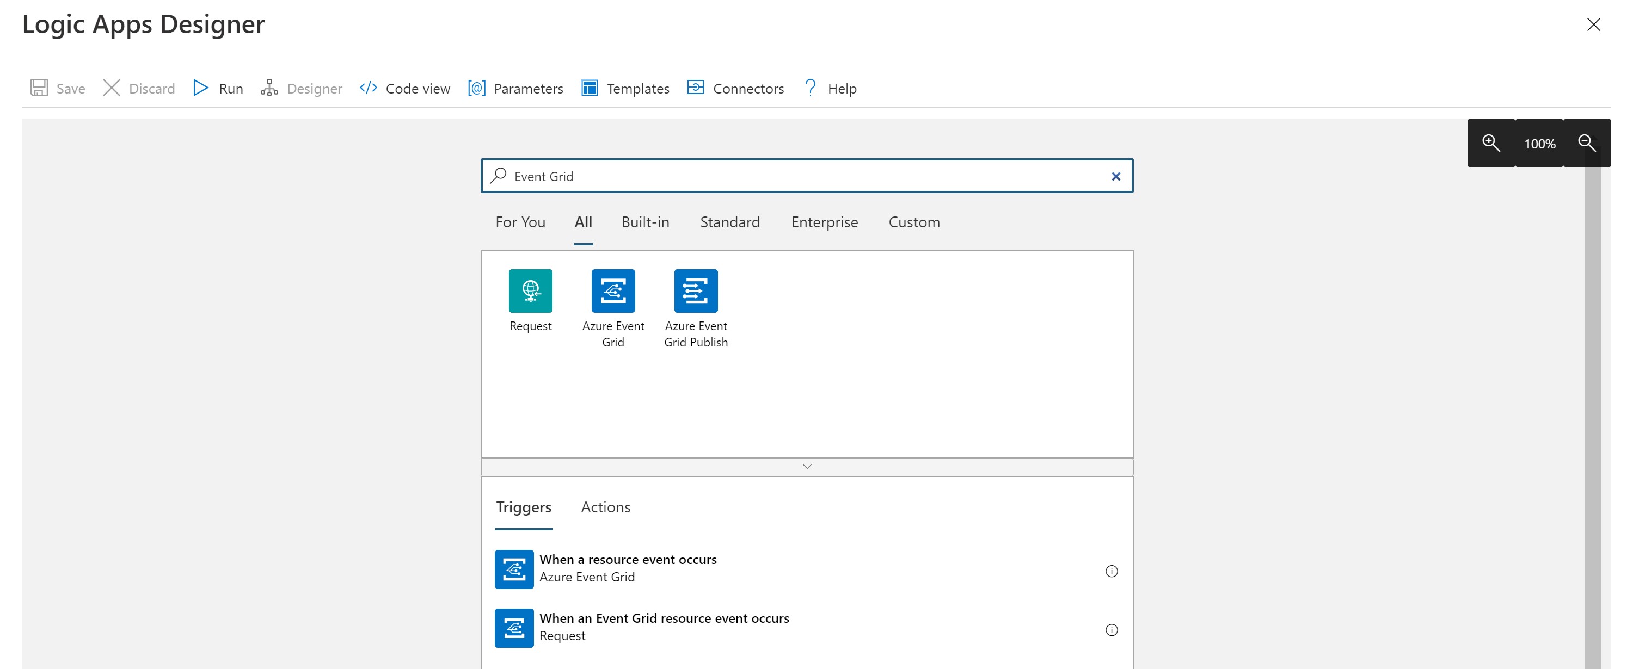Select the Azure Event Grid connector icon
Screen dimensions: 1633x669
click(x=612, y=291)
